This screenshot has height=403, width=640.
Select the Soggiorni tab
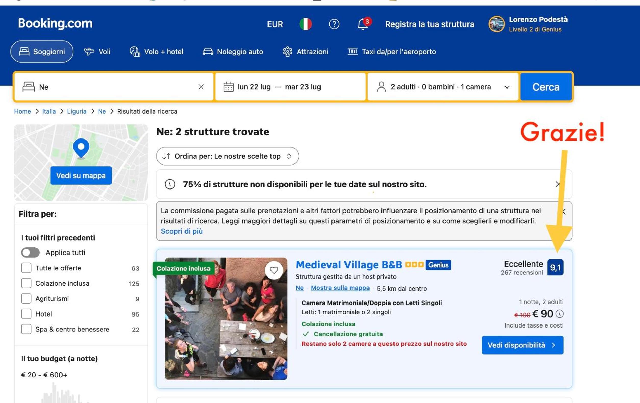42,52
